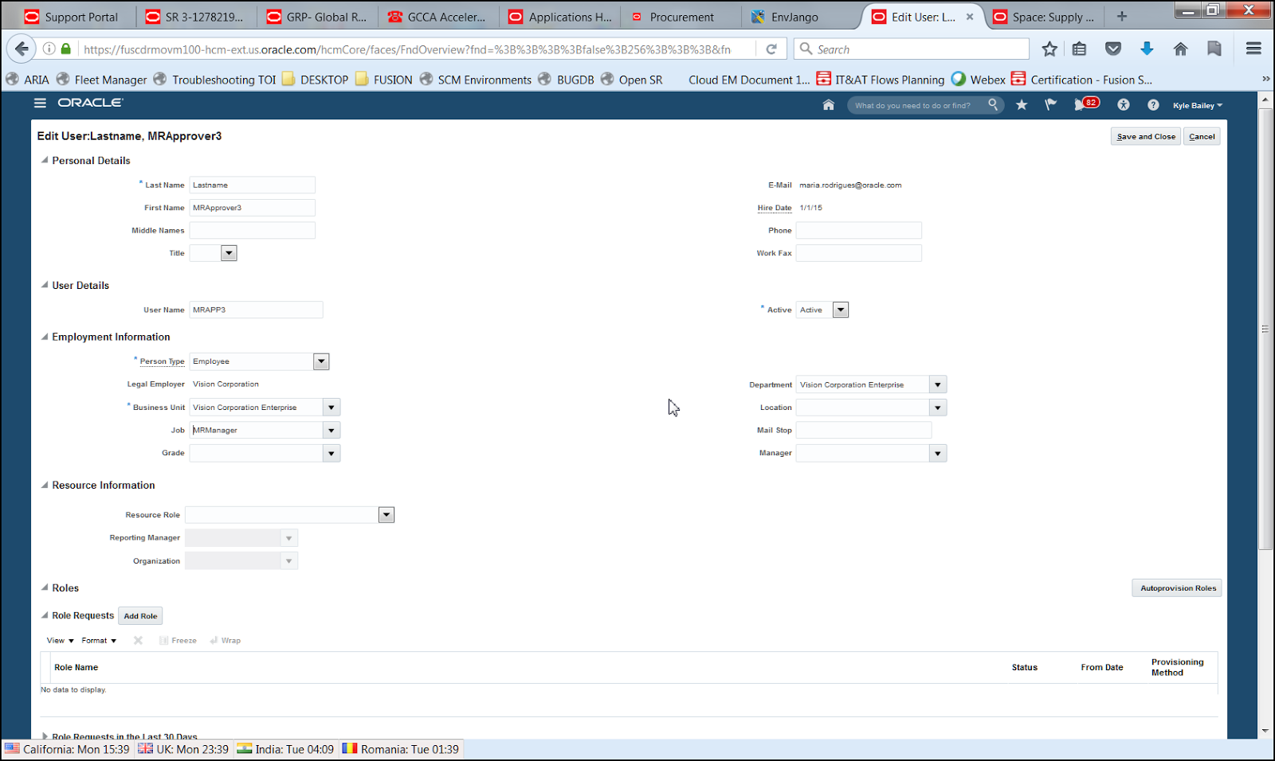Click the Save and Close button
The width and height of the screenshot is (1275, 761).
coord(1145,136)
